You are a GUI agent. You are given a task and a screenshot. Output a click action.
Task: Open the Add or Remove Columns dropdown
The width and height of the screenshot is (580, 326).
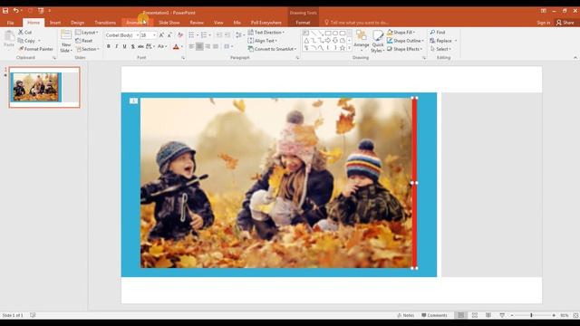(x=228, y=46)
